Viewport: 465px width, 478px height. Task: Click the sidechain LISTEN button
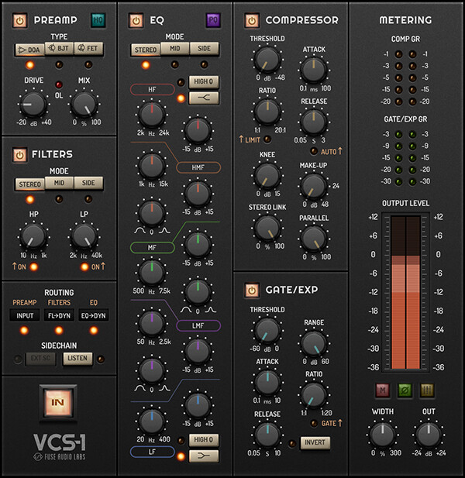pos(77,359)
